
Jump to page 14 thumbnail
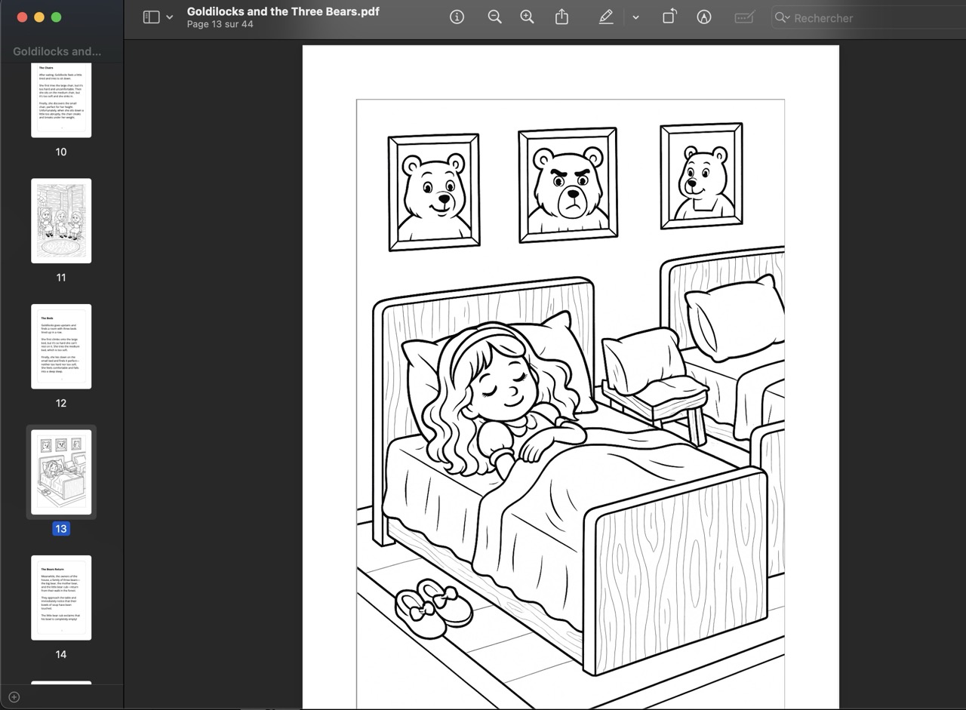pyautogui.click(x=61, y=598)
